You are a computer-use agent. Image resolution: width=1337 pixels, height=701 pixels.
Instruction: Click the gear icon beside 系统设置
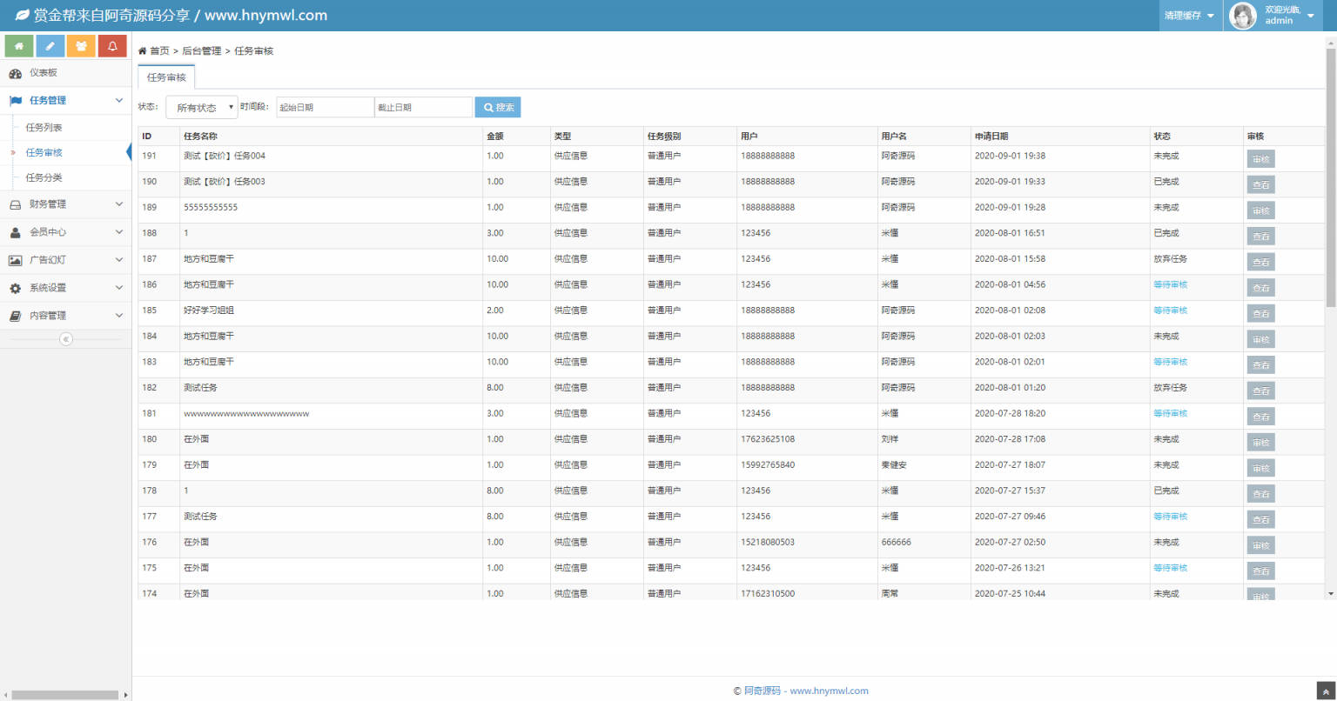pos(15,288)
